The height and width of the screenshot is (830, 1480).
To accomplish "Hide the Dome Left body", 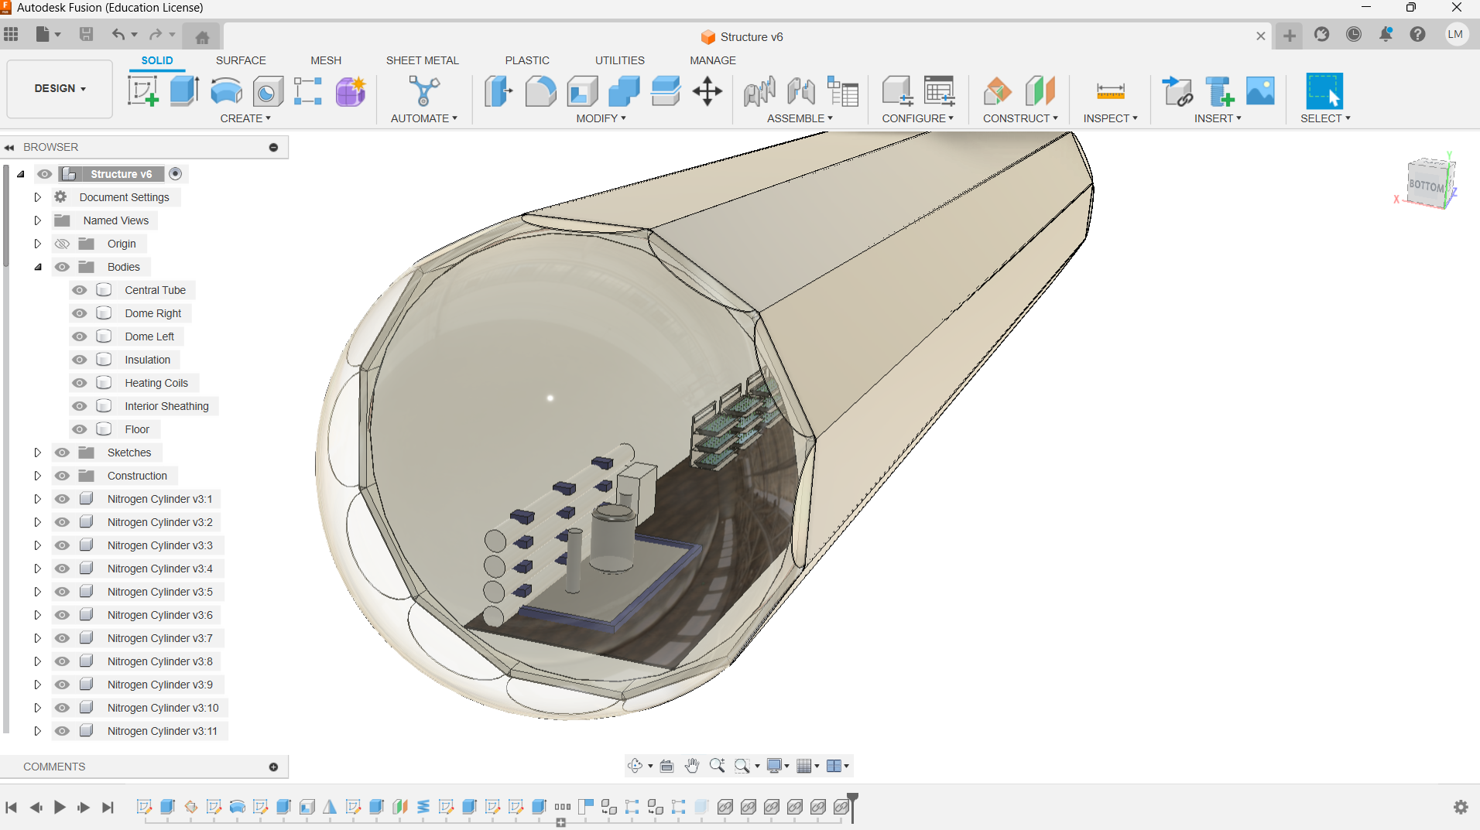I will (80, 336).
